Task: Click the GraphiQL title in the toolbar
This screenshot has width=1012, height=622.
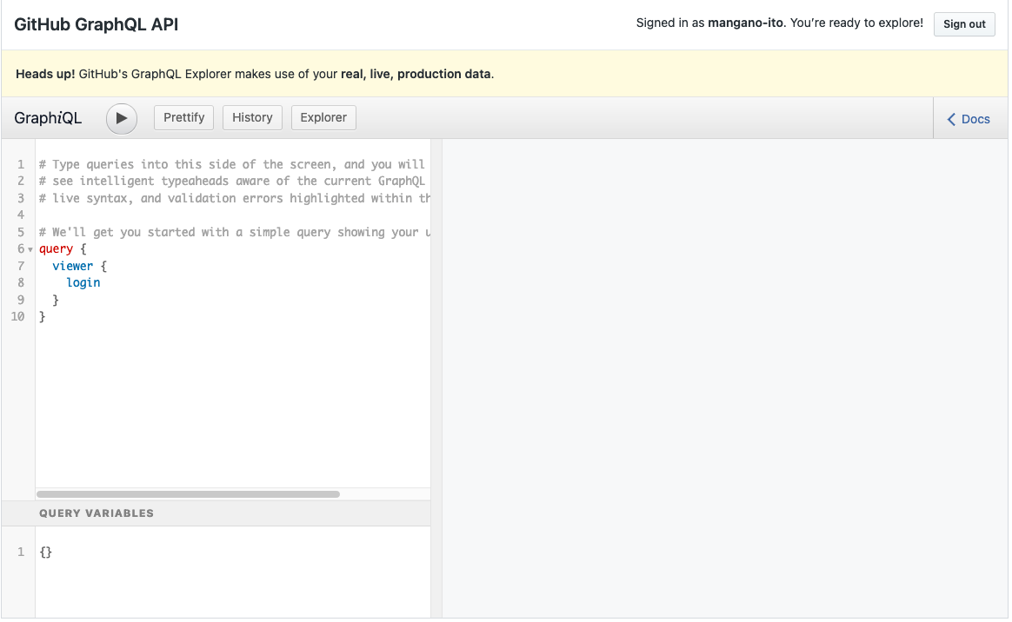Action: pos(48,118)
